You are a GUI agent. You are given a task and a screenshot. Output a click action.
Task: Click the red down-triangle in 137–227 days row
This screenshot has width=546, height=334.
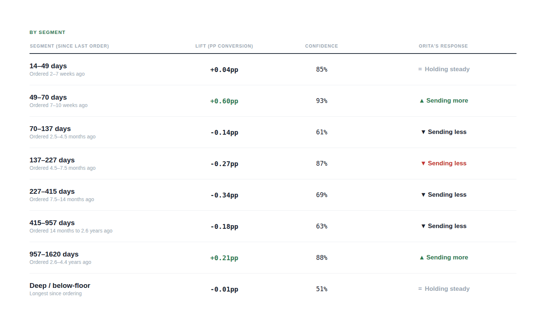(x=423, y=163)
